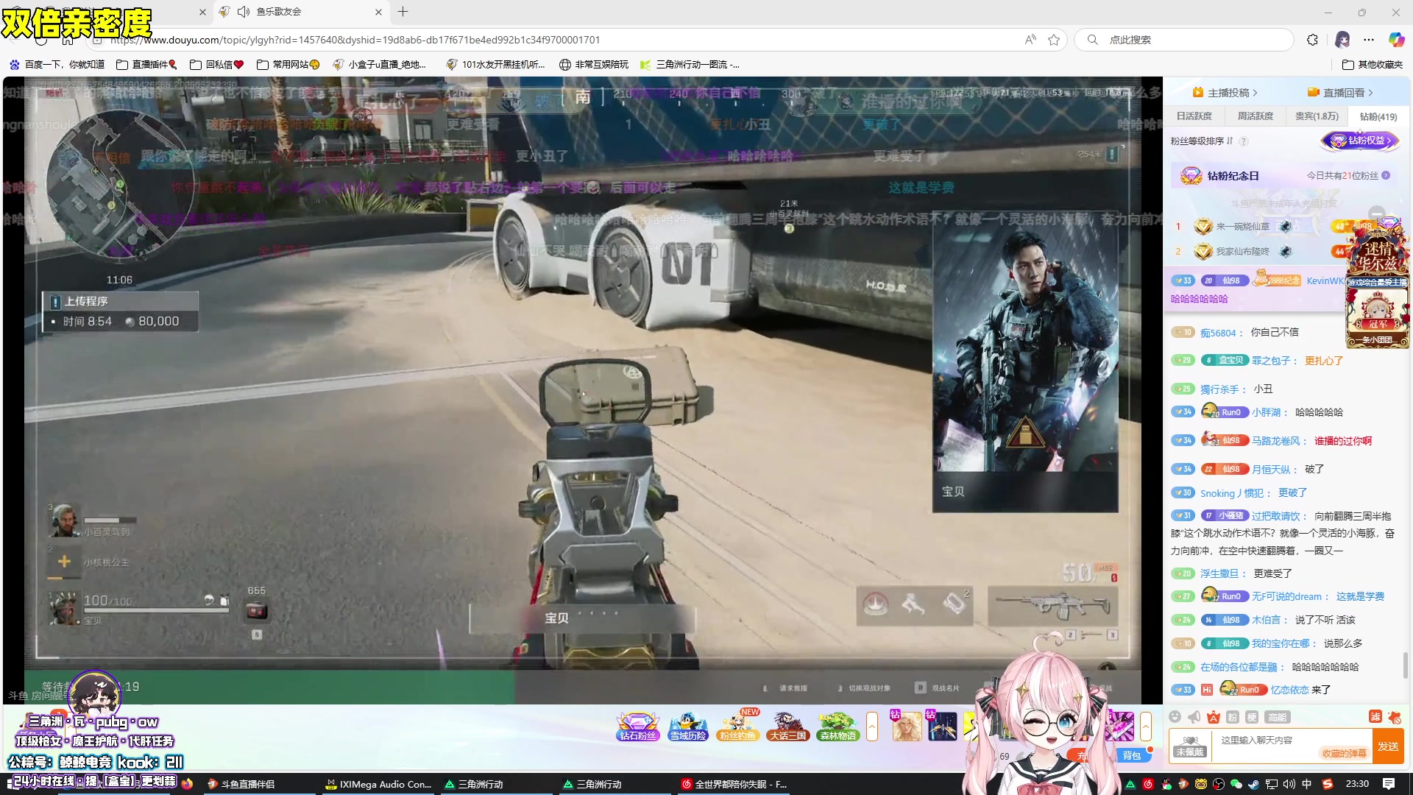Click the megaphone broadcast icon
The height and width of the screenshot is (795, 1413).
tap(1194, 717)
